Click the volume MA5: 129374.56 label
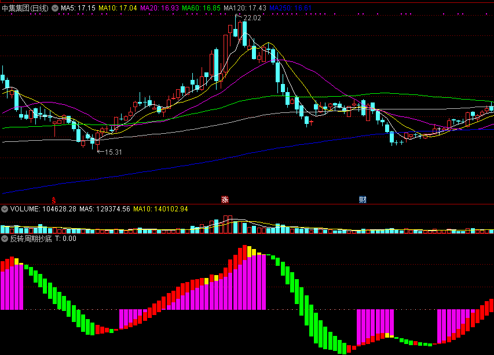The image size is (494, 355). 105,209
